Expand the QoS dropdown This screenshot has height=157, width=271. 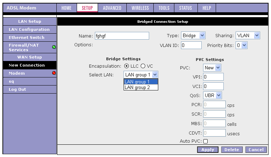click(213, 95)
